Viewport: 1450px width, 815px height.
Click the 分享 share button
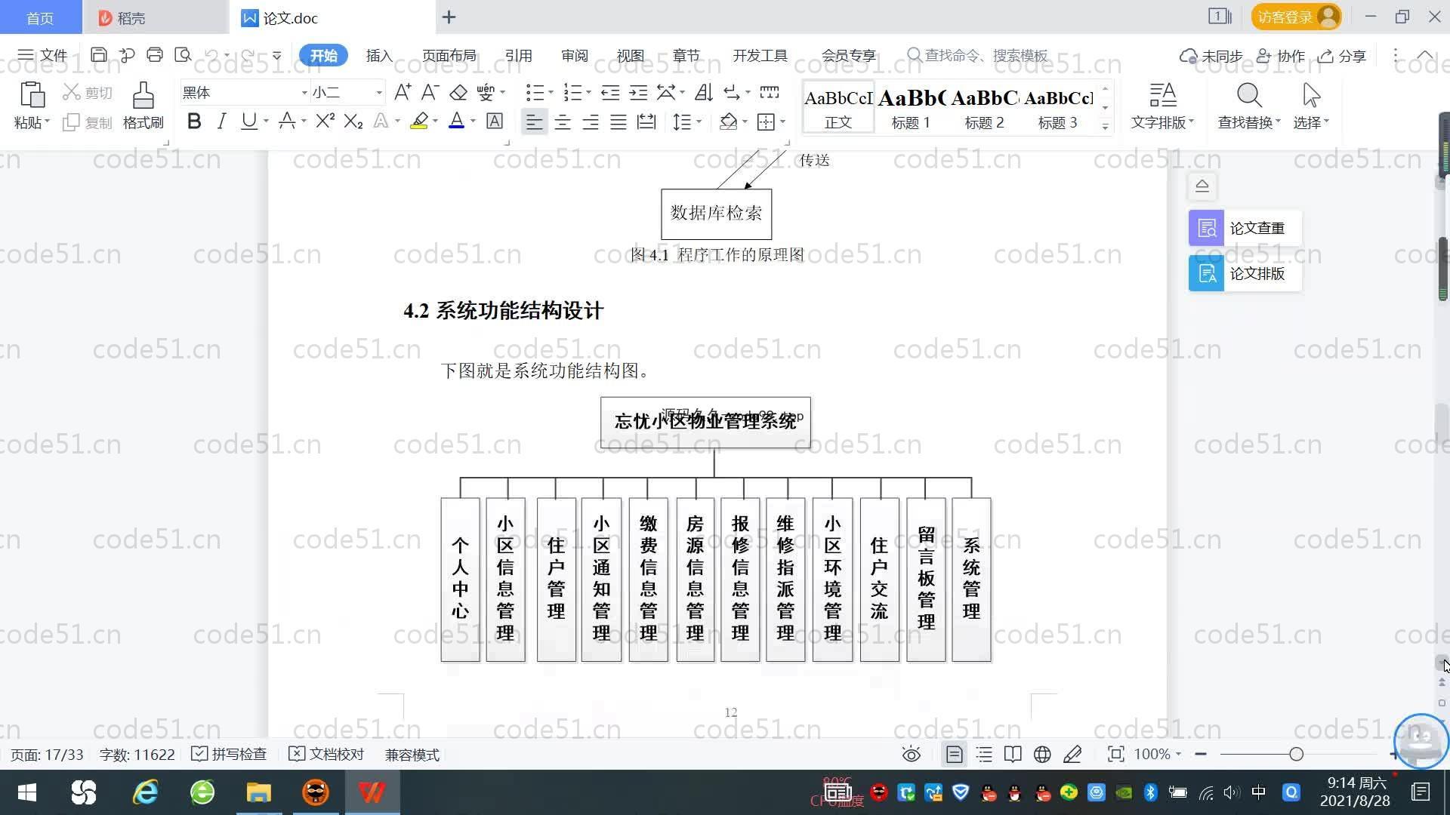click(1342, 56)
